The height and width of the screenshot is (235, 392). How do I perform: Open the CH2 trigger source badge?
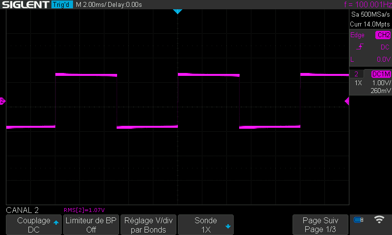(x=383, y=35)
